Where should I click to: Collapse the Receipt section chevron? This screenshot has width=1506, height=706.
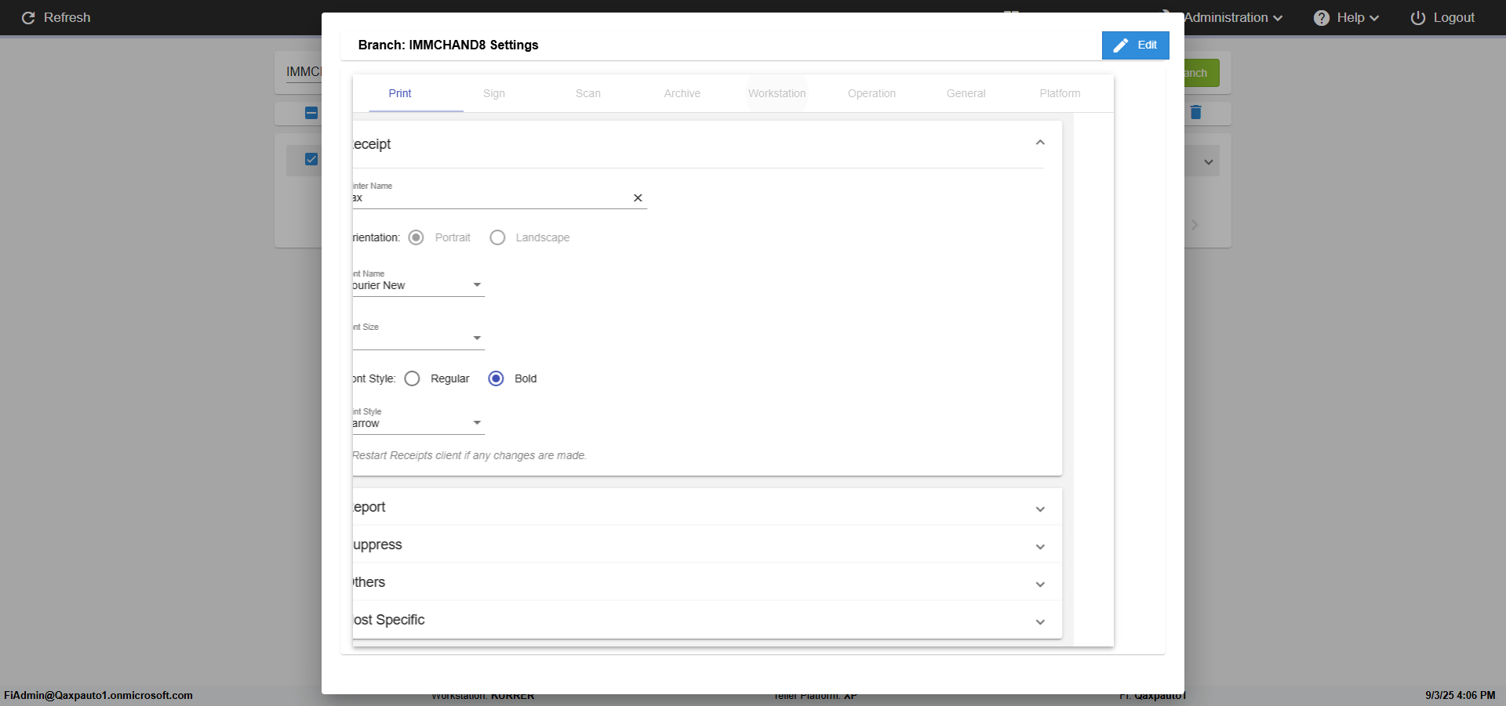(1040, 143)
